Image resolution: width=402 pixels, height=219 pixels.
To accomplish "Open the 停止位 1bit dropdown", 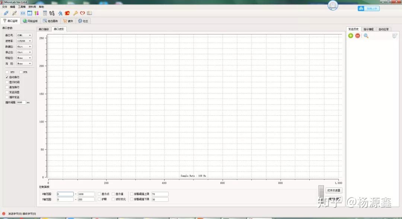I will pos(24,52).
